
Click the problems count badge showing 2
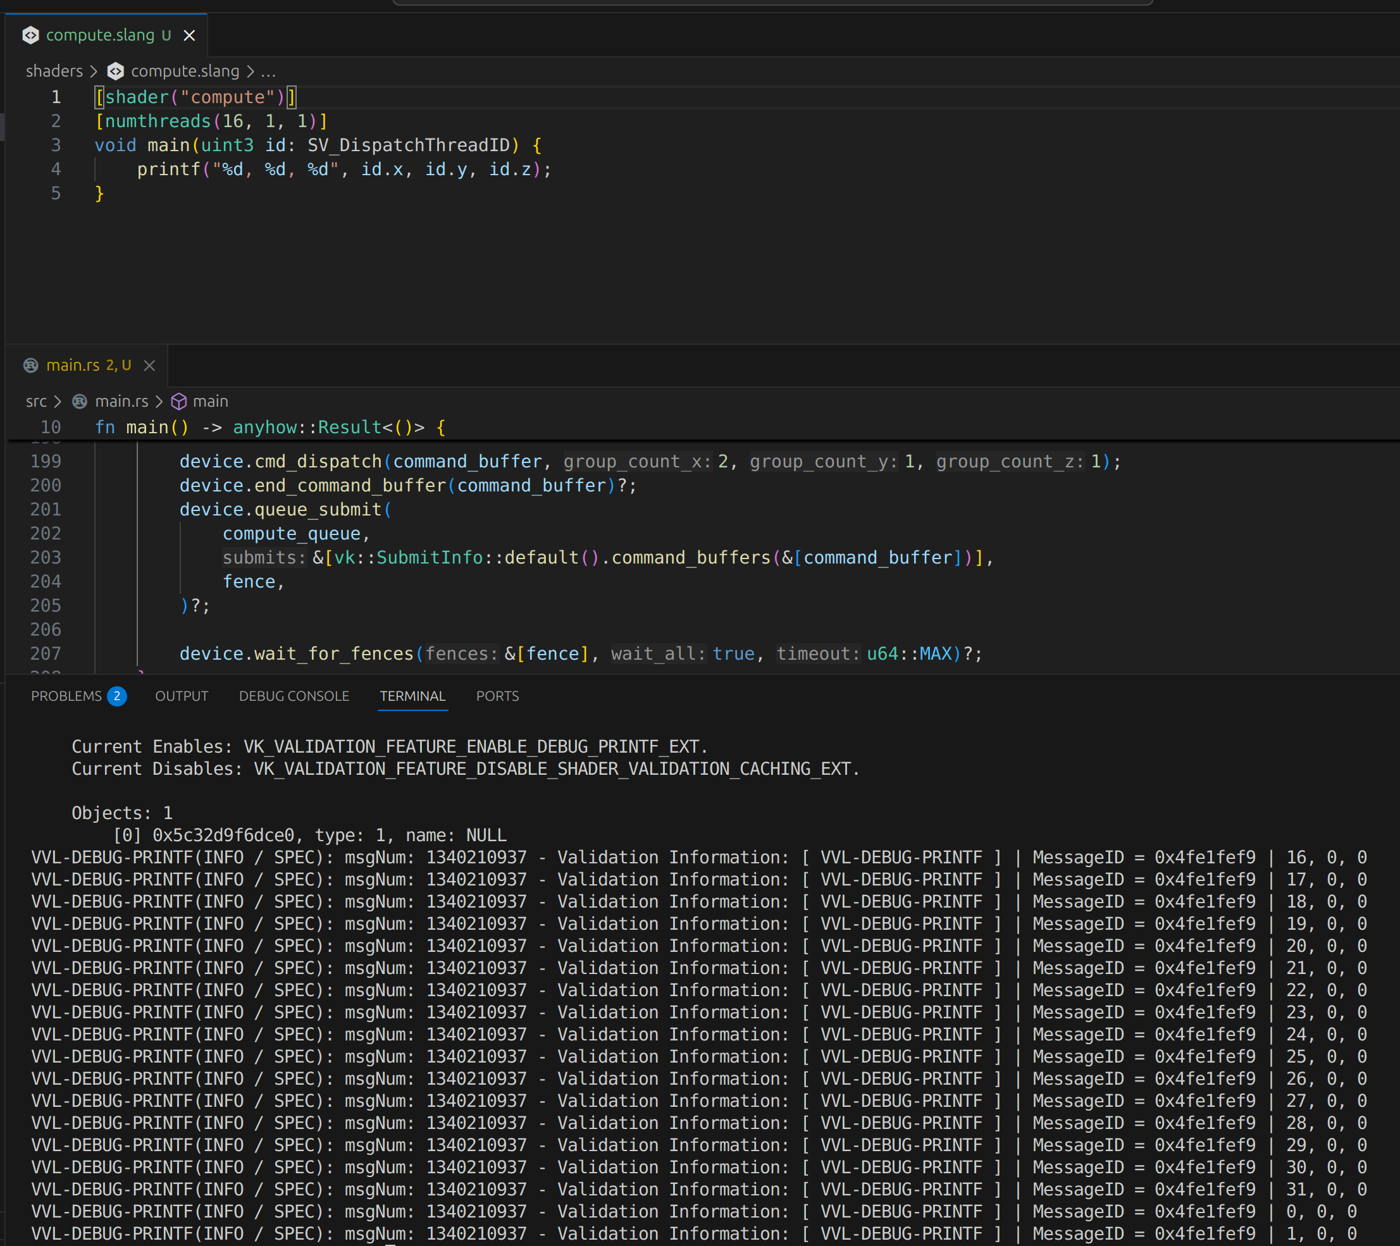click(117, 696)
